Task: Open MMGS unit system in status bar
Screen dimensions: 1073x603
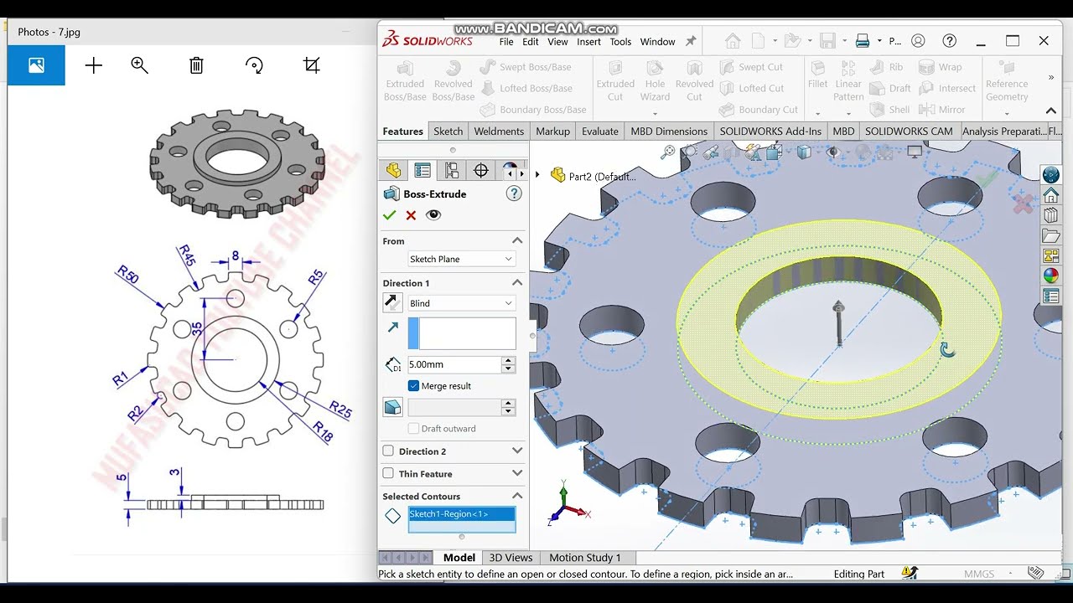Action: pos(979,575)
